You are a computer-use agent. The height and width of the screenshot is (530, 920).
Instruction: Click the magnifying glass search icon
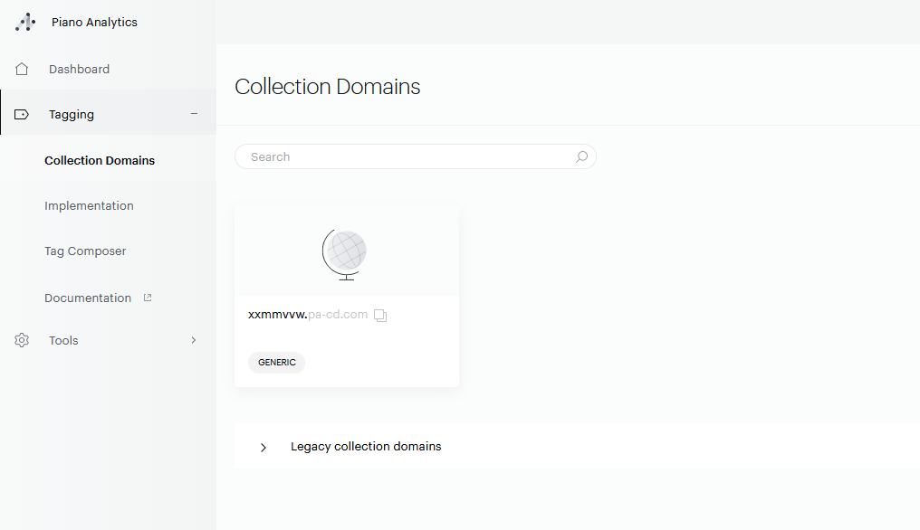(x=581, y=156)
